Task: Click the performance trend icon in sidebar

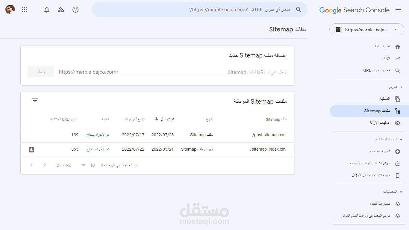Action: [x=398, y=59]
